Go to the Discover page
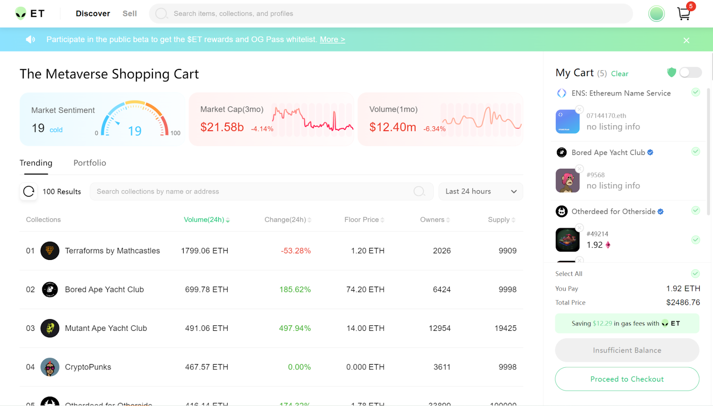 pos(93,14)
